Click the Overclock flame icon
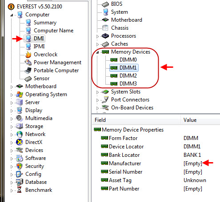The width and height of the screenshot is (220, 202). point(28,54)
